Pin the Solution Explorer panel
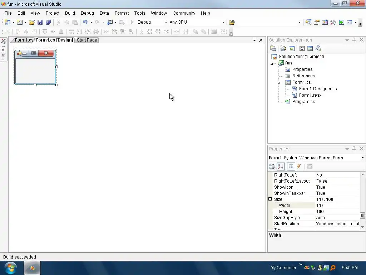Image resolution: width=366 pixels, height=275 pixels. coord(354,40)
